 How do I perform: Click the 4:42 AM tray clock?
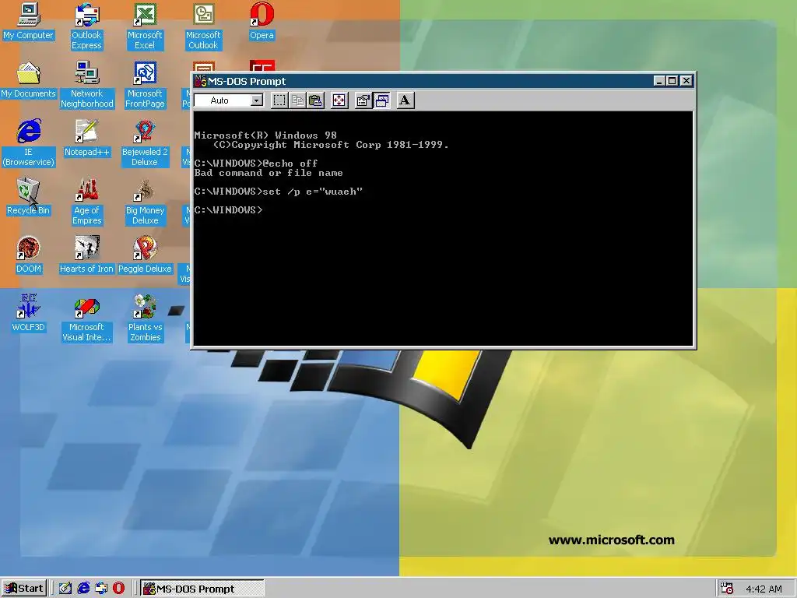(764, 589)
